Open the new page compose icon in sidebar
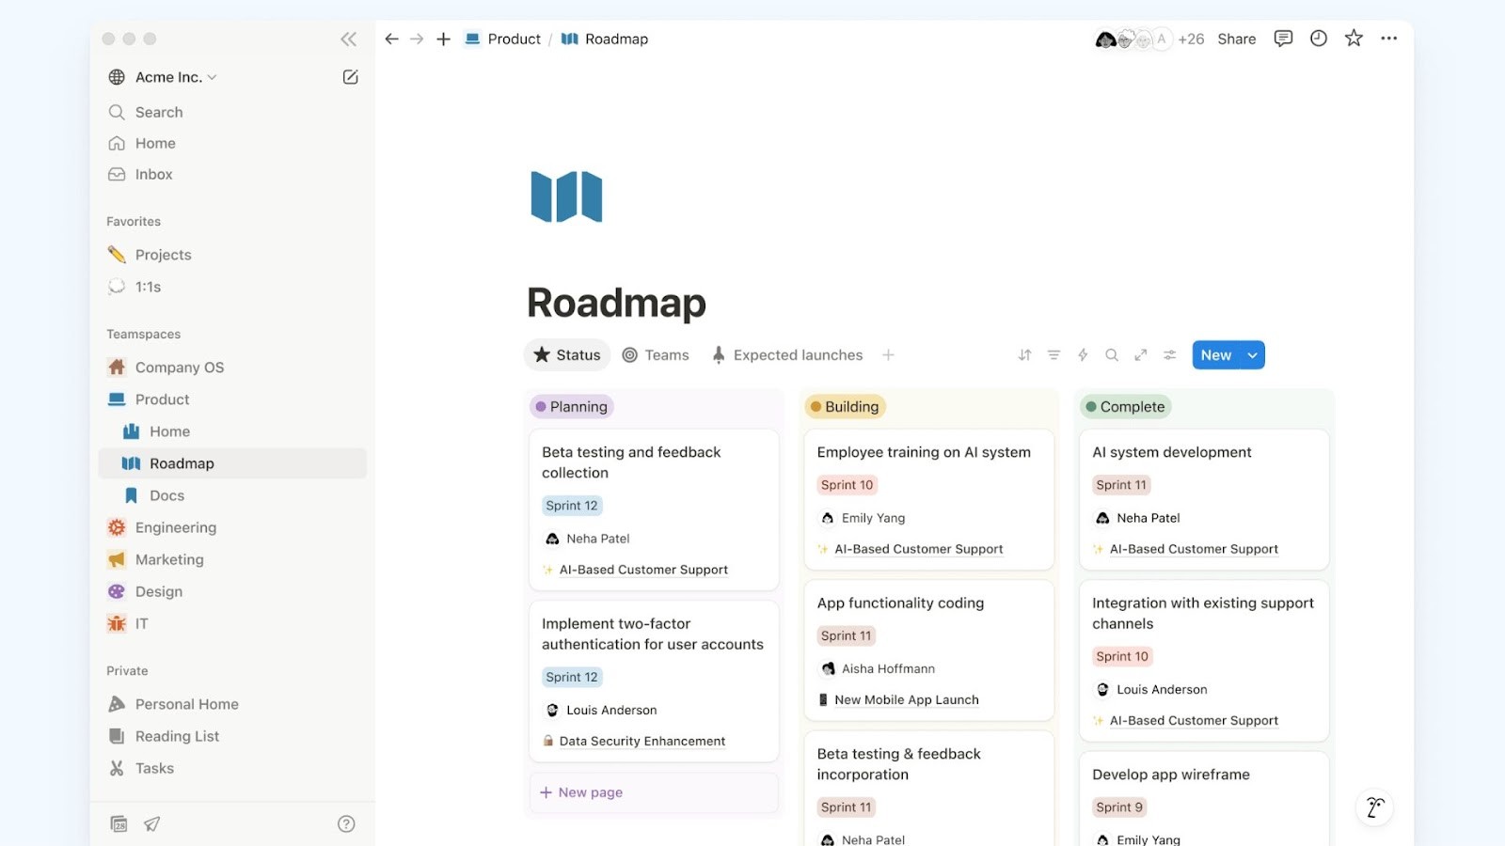Screen dimensions: 1505x846 (x=350, y=77)
